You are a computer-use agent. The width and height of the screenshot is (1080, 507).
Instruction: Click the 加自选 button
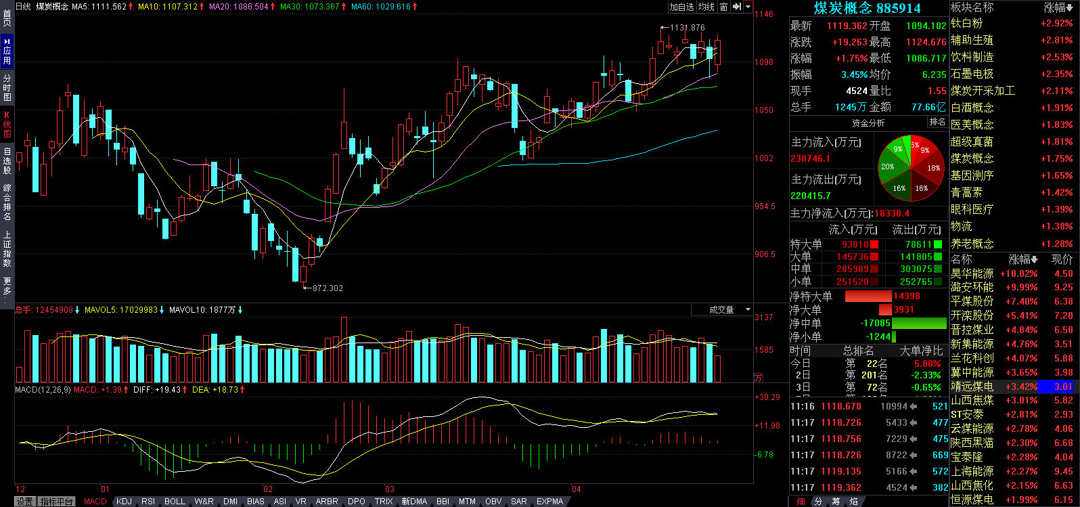(x=681, y=7)
